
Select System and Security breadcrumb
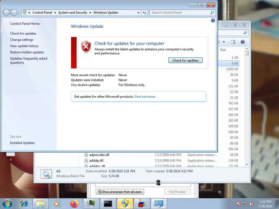point(72,13)
